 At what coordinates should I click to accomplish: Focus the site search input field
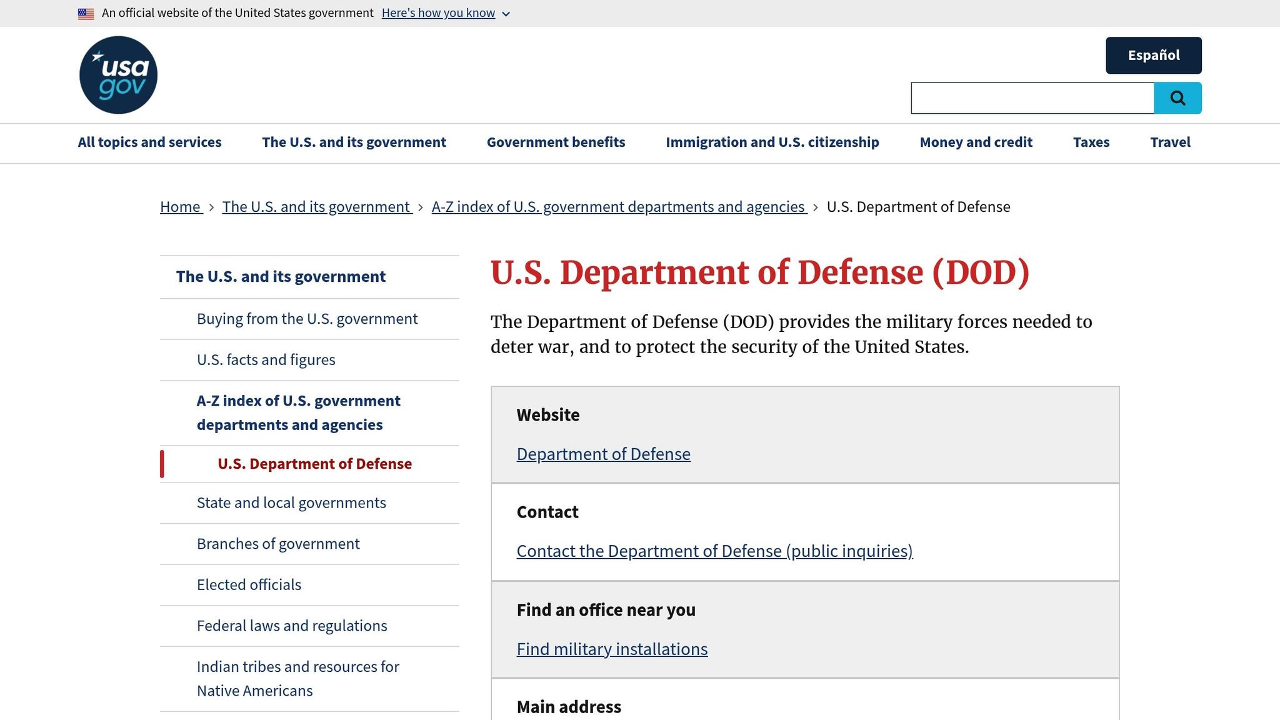1032,98
